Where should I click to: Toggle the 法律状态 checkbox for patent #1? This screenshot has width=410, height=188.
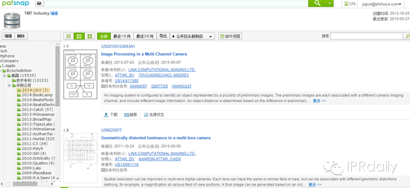tap(146, 115)
